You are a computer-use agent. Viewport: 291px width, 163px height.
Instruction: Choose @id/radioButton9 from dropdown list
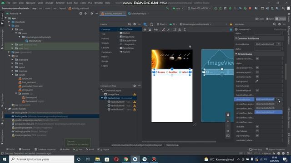[x=268, y=104]
